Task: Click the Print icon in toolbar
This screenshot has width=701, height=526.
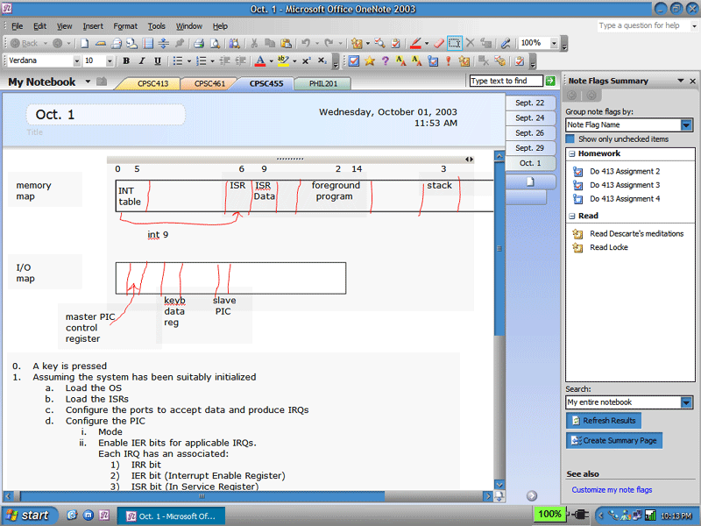Action: click(199, 43)
